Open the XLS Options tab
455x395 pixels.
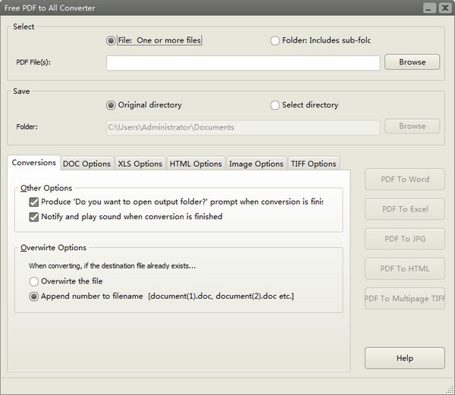pyautogui.click(x=140, y=164)
